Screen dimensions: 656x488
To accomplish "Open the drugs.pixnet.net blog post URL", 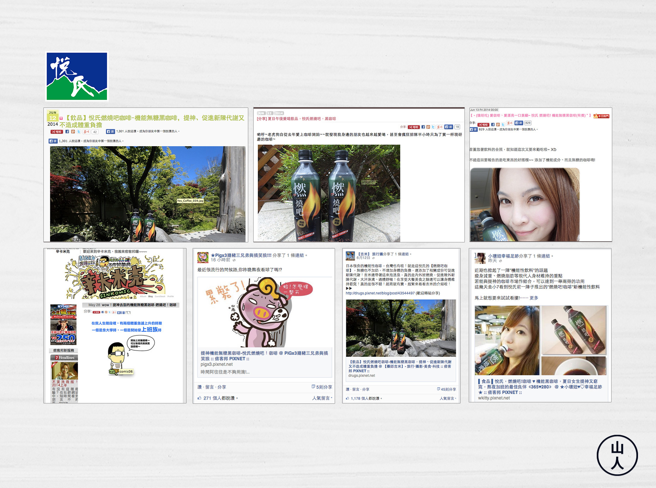I will 380,293.
